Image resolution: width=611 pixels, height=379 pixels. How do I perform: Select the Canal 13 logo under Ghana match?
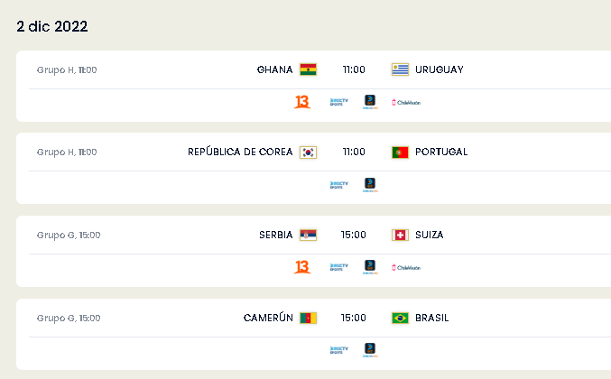coord(302,102)
